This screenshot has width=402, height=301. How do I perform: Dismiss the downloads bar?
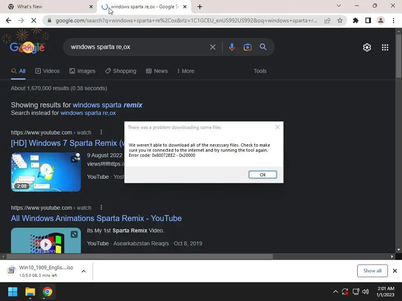tap(395, 271)
